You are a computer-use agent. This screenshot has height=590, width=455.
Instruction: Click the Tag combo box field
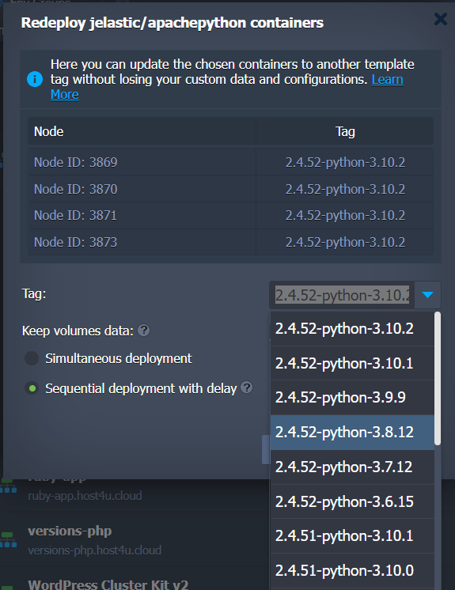click(x=342, y=295)
